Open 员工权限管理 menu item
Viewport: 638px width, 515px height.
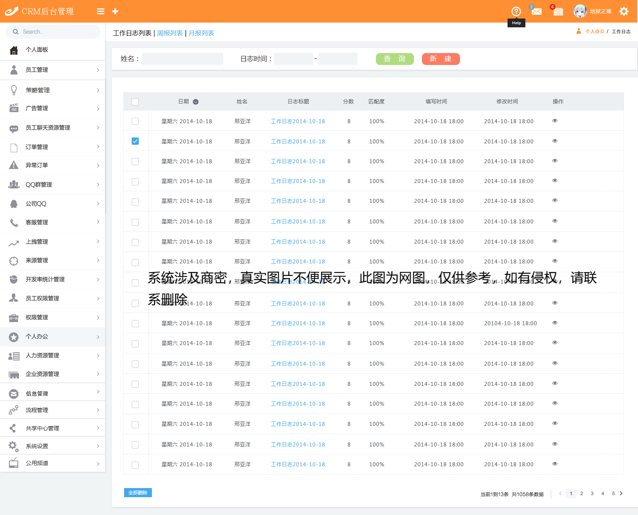tap(42, 298)
